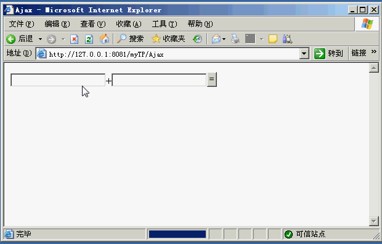The height and width of the screenshot is (244, 382).
Task: Expand the address bar dropdown arrow
Action: 304,54
